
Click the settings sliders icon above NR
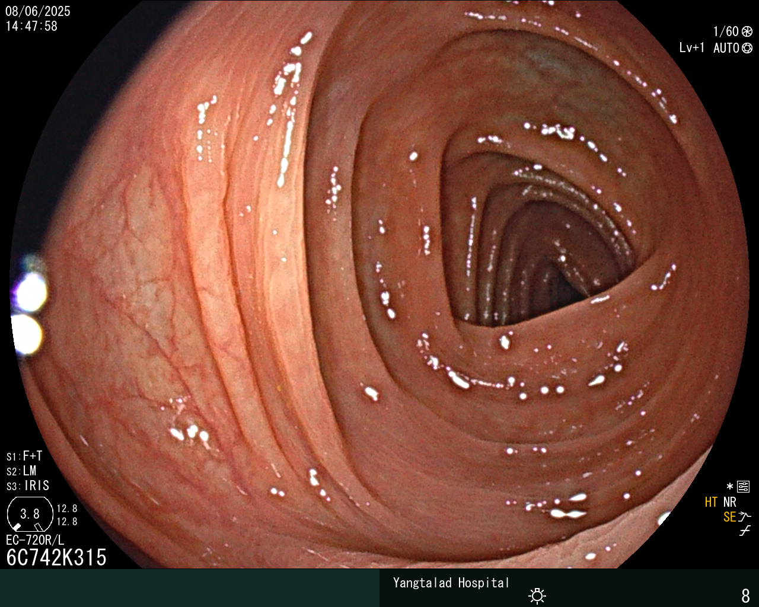(743, 487)
